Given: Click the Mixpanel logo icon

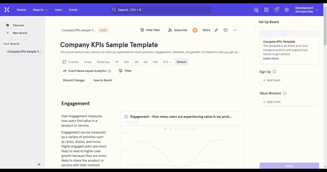Looking at the screenshot, I should 7,10.
